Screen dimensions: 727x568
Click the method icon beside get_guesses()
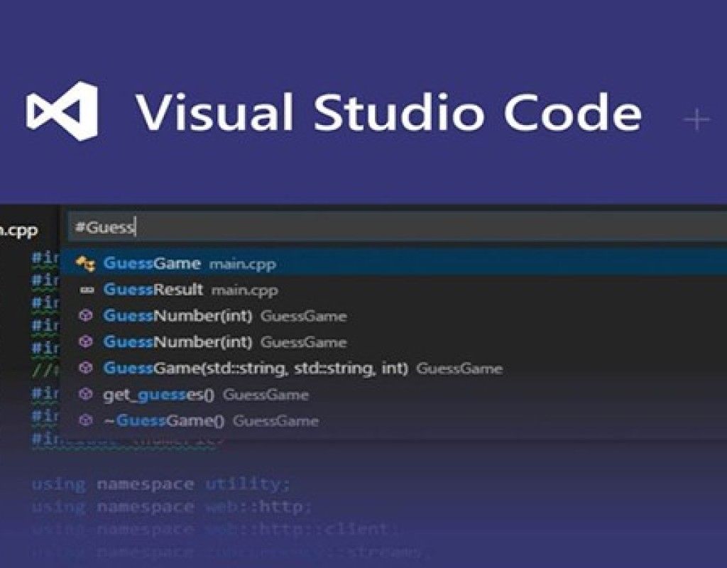pyautogui.click(x=86, y=395)
